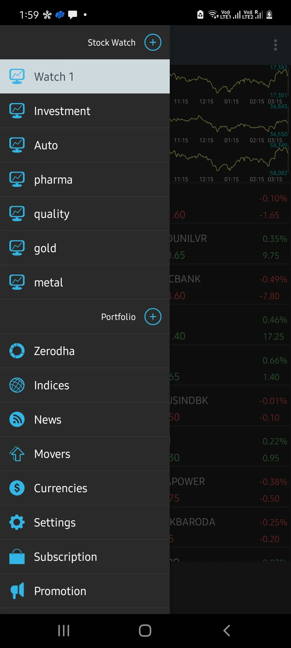Image resolution: width=291 pixels, height=648 pixels.
Task: Tap the Currencies dollar icon
Action: point(17,488)
